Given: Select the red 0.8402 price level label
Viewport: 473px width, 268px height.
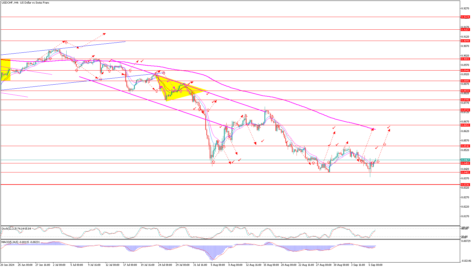Looking at the screenshot, I should [465, 172].
